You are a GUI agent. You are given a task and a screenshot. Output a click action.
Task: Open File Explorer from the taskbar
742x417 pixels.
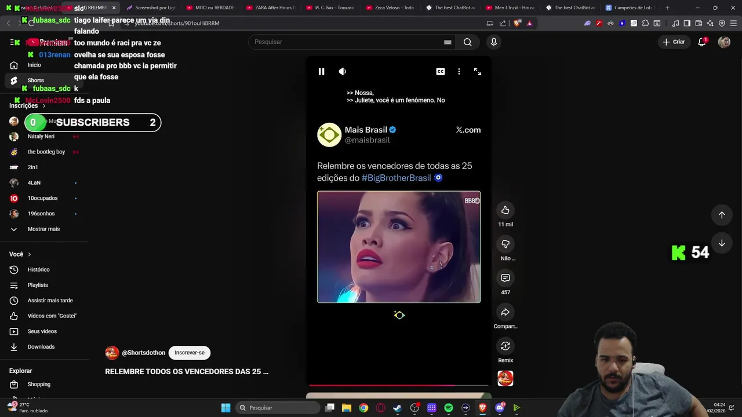point(347,408)
